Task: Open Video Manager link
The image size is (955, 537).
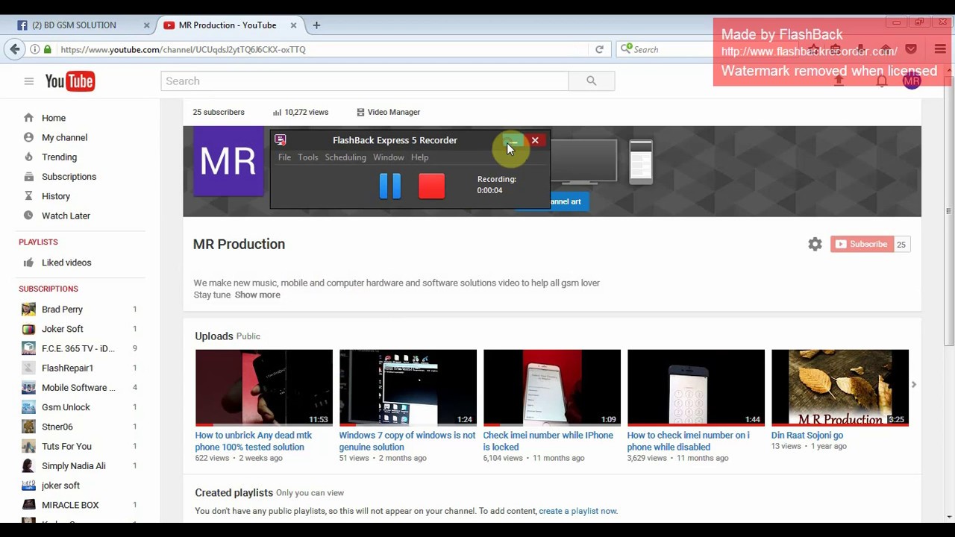Action: pyautogui.click(x=388, y=112)
